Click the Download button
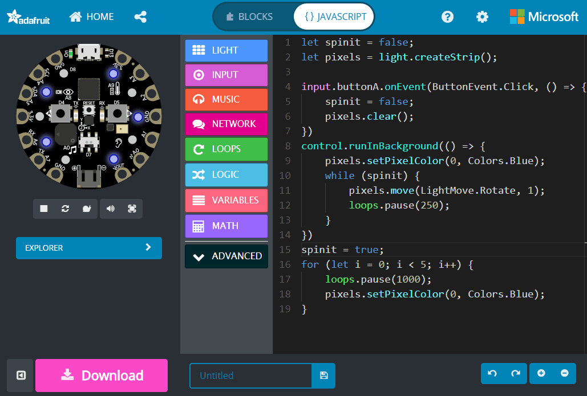 [x=101, y=375]
